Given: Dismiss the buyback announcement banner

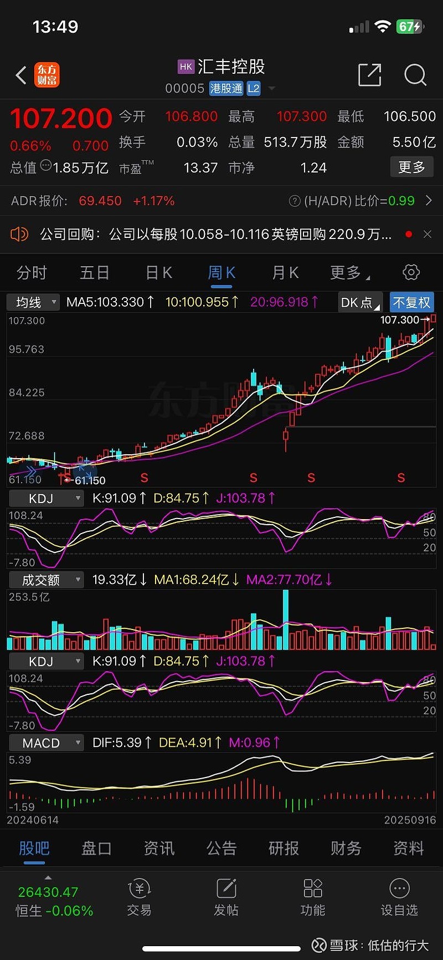Looking at the screenshot, I should click(x=427, y=234).
